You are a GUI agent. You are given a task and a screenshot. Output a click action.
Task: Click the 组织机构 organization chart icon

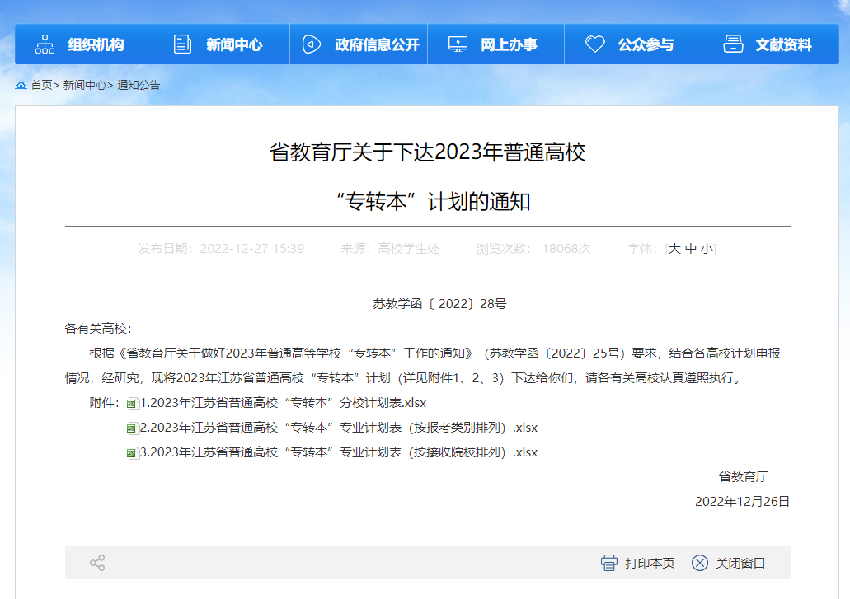[x=45, y=44]
